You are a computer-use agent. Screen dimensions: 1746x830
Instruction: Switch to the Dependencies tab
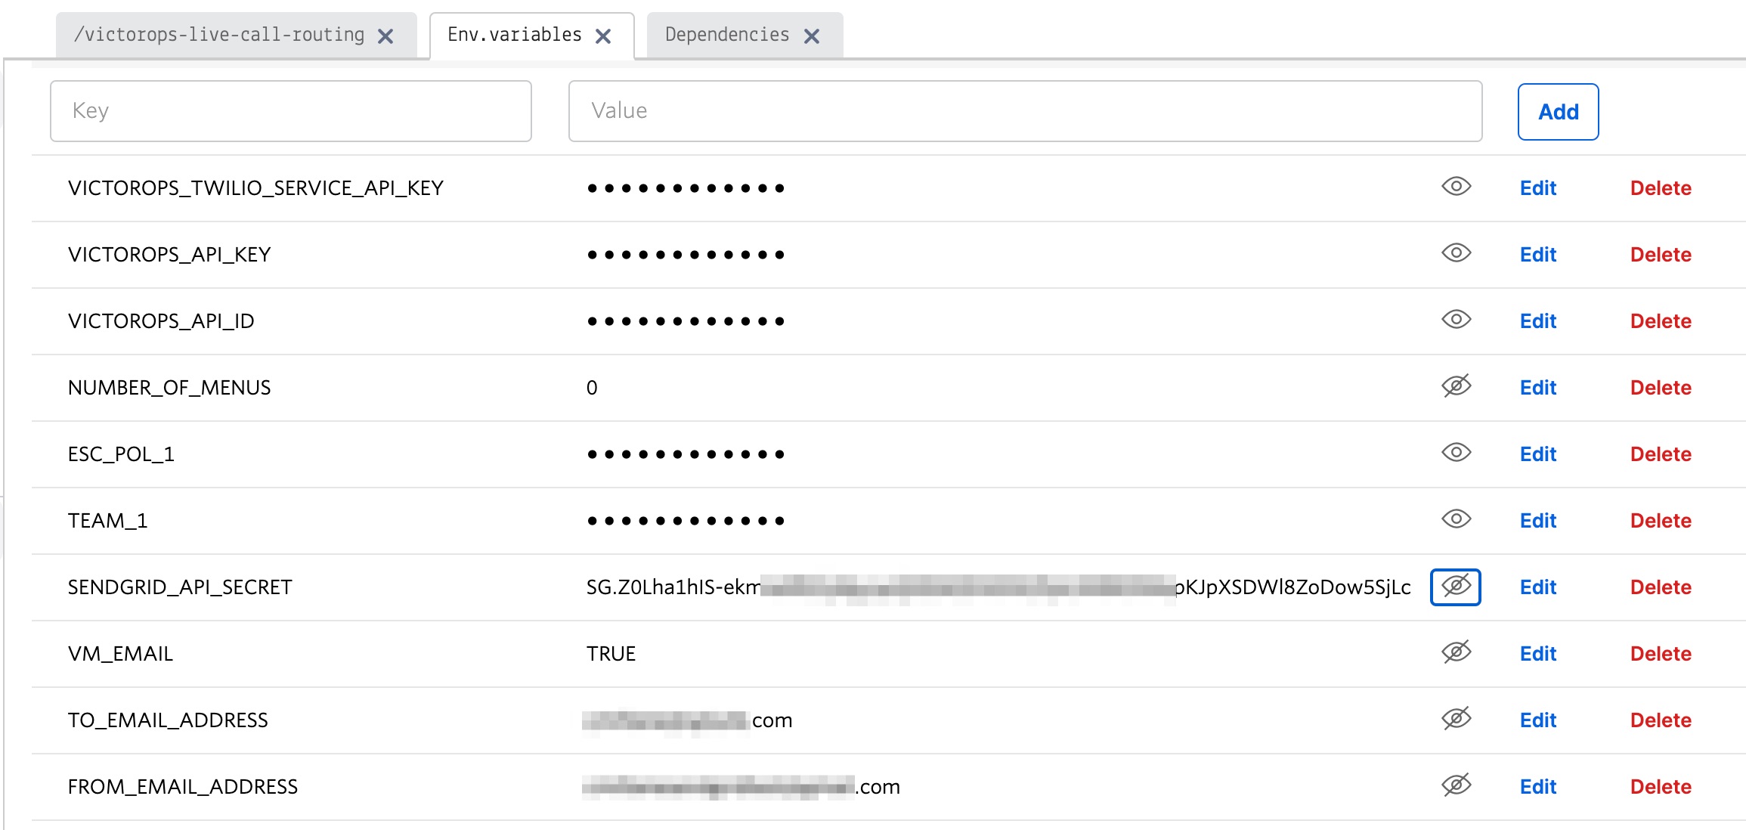coord(726,35)
